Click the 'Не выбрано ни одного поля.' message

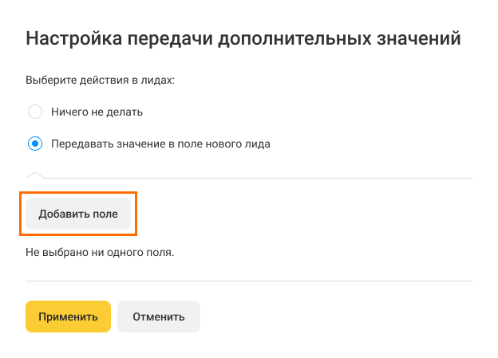[100, 252]
